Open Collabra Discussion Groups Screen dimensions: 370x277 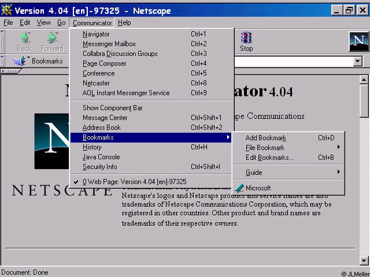tap(151, 54)
